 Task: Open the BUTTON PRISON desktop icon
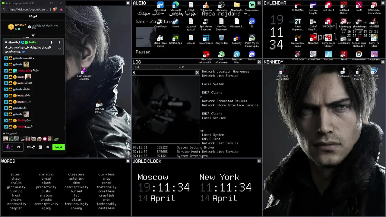99,107
